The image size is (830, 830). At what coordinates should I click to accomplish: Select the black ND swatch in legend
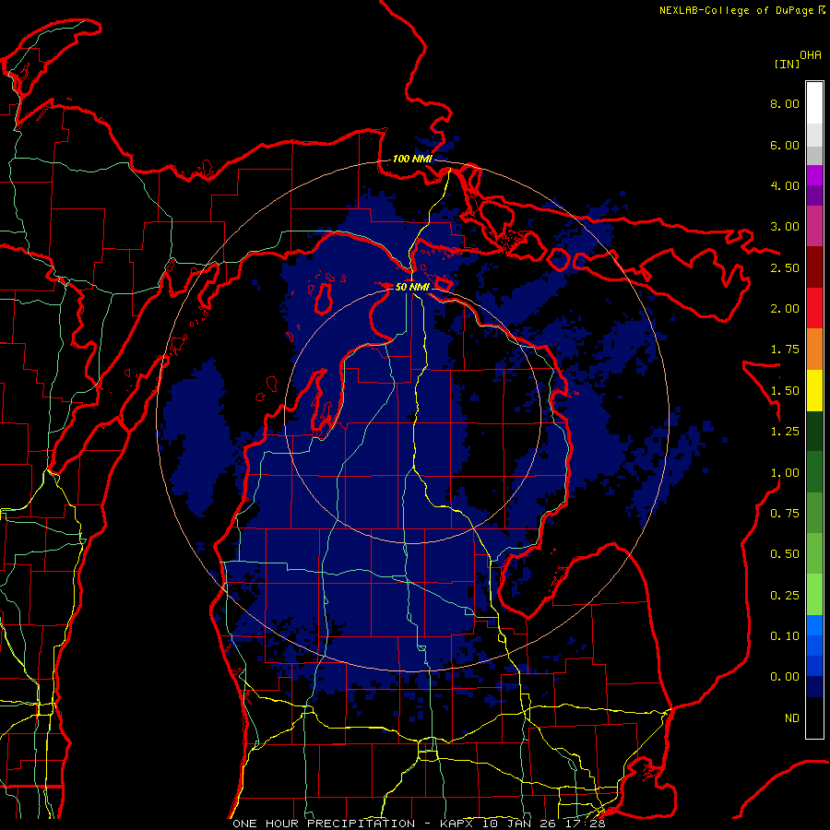coord(814,717)
